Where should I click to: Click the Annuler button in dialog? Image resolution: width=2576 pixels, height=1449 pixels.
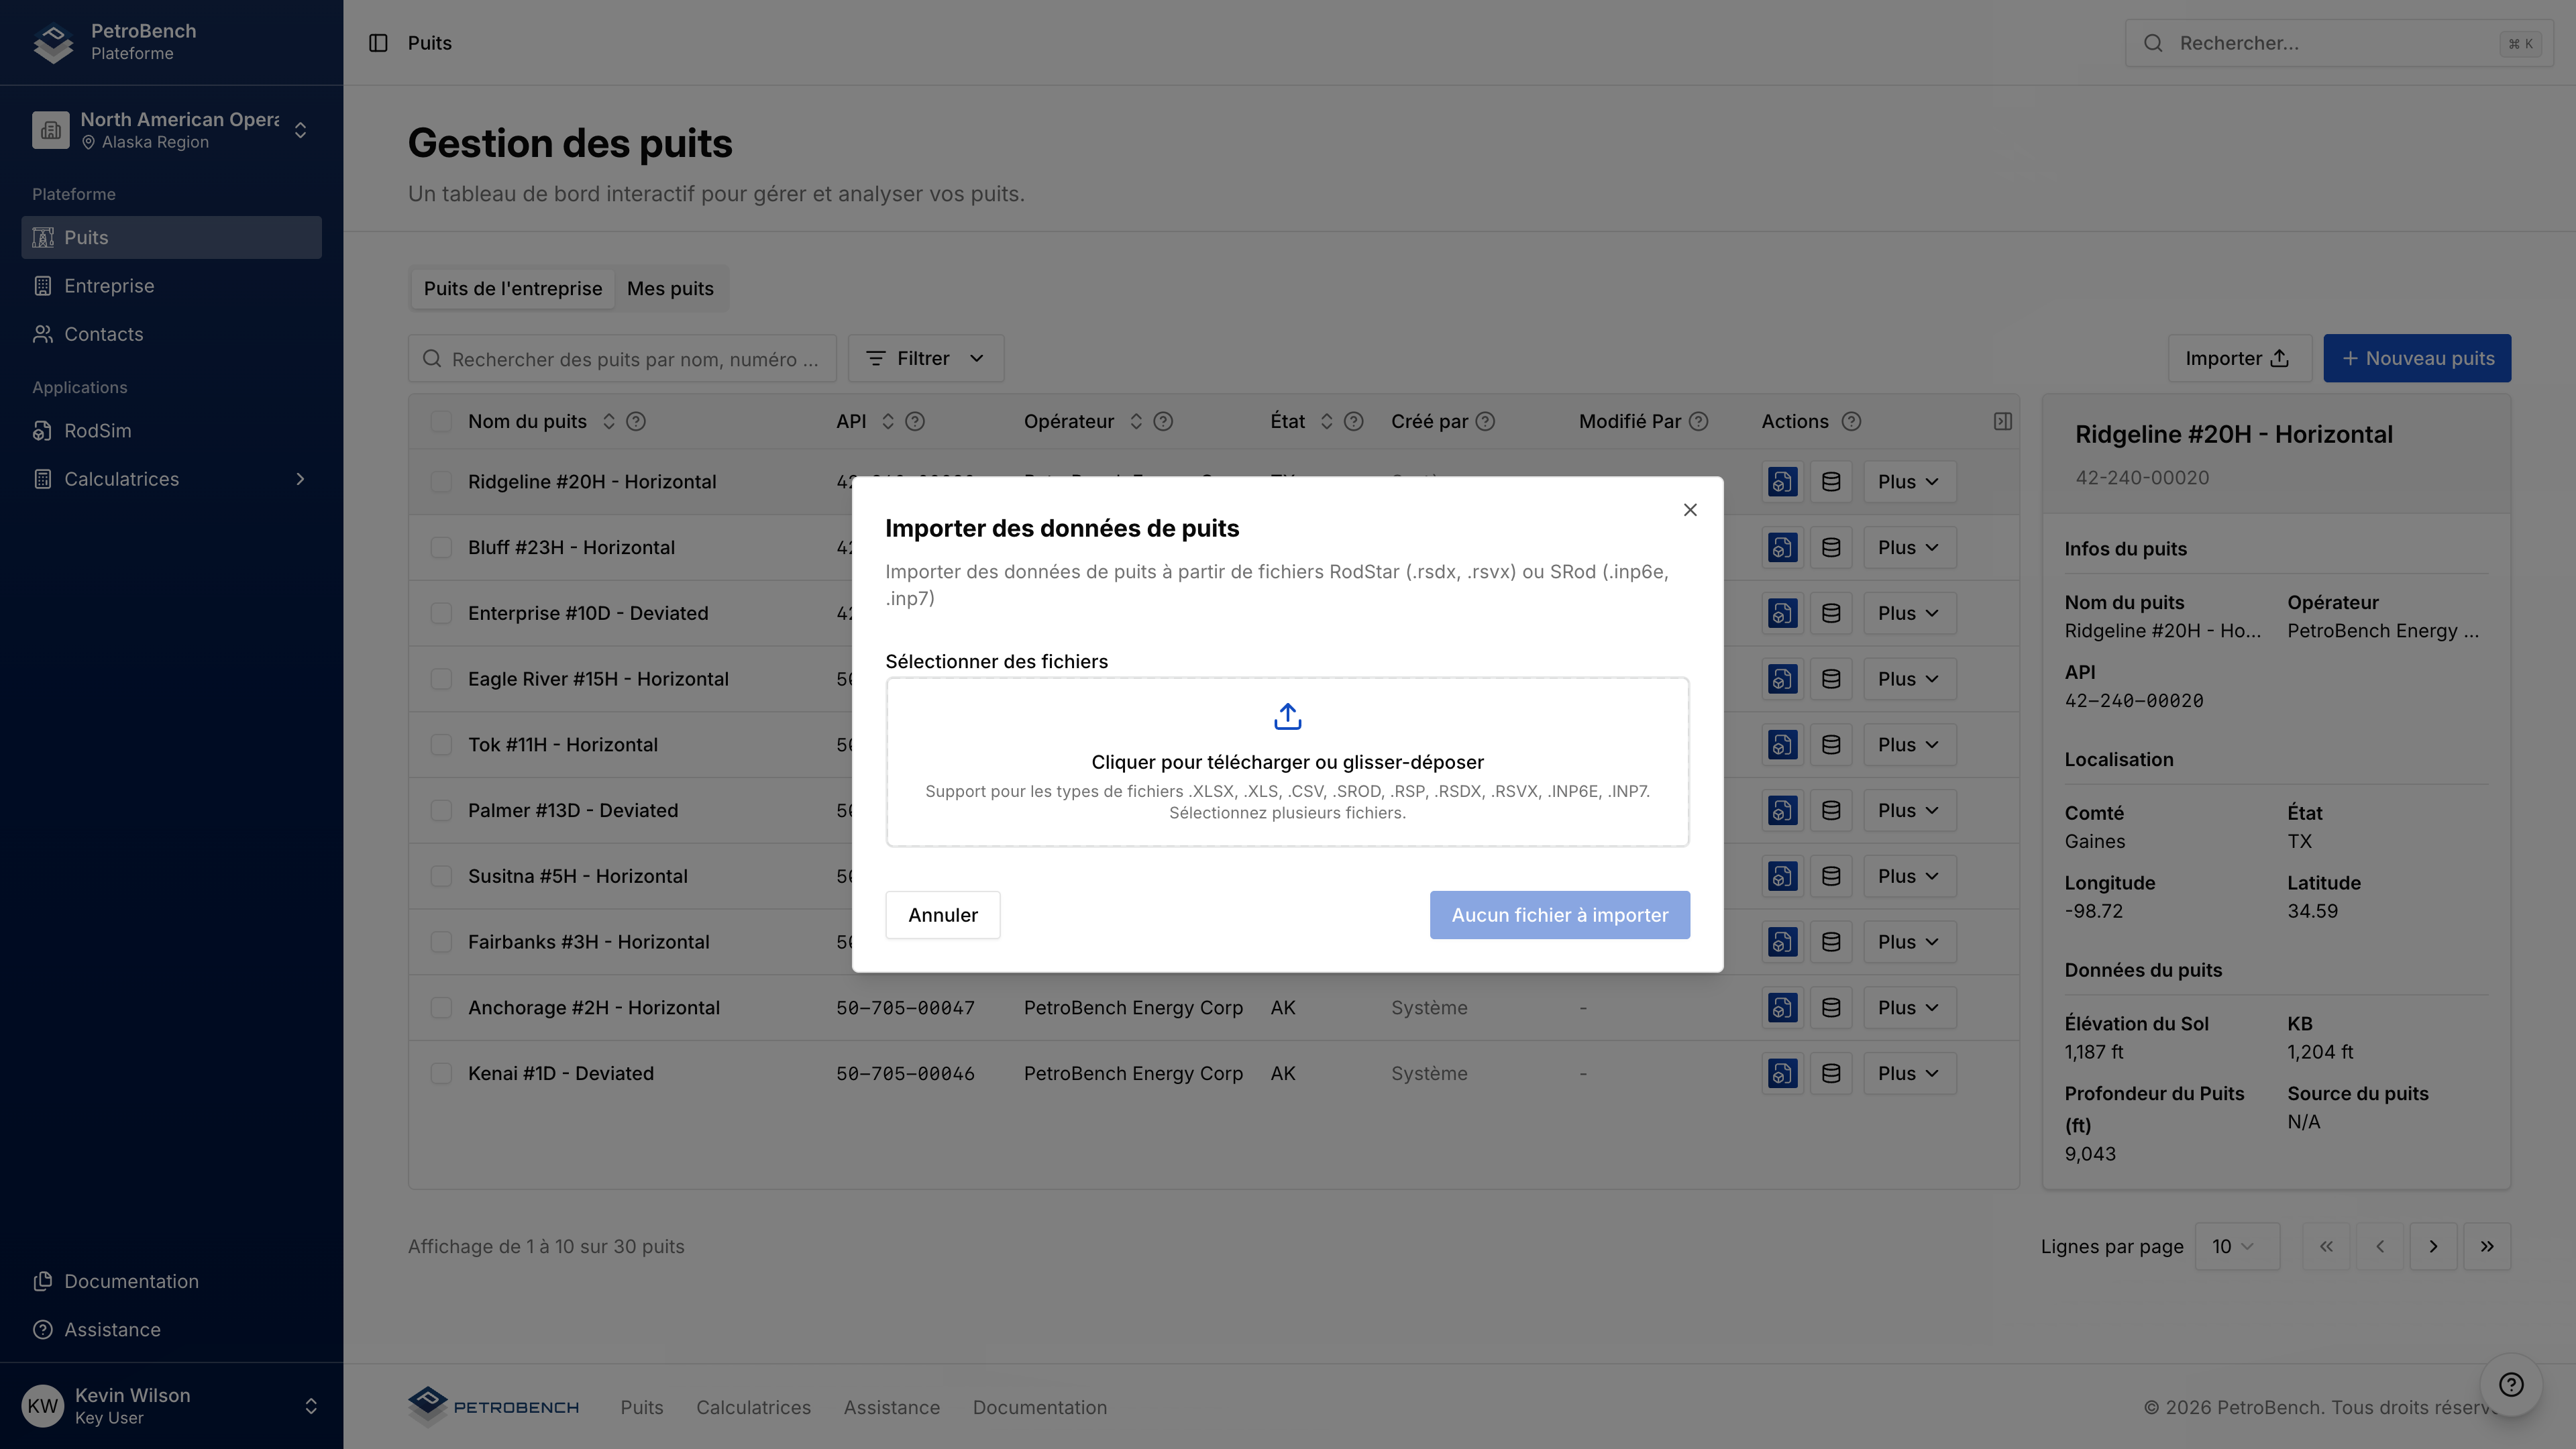[x=942, y=915]
